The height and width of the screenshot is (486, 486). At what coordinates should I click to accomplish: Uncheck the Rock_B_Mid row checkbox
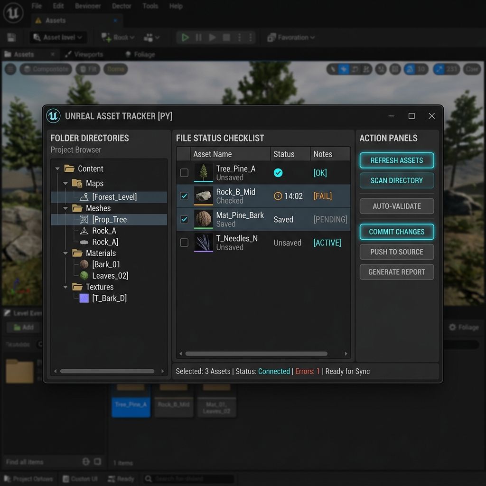click(x=184, y=196)
